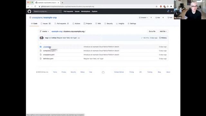Screen dimensions: 206x116
Task: Fork the repository
Action: point(170,18)
